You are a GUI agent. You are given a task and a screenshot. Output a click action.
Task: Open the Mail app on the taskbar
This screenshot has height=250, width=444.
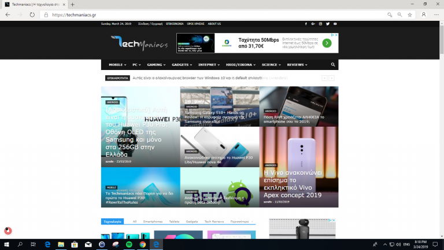pyautogui.click(x=88, y=244)
